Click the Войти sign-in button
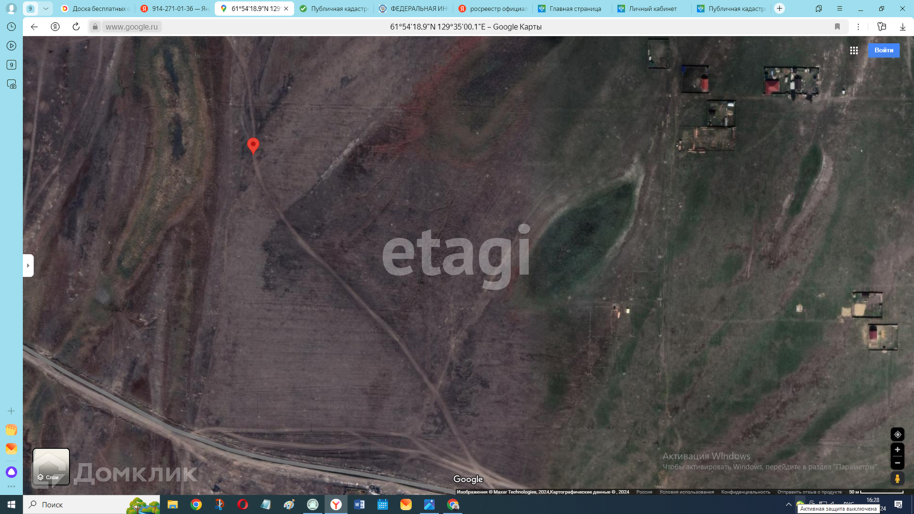 tap(884, 50)
